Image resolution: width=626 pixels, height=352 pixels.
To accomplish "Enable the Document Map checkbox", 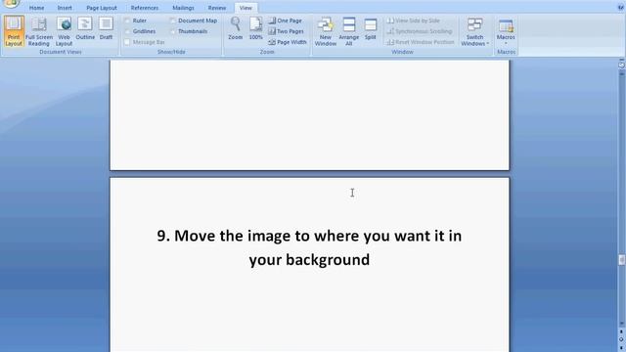I will point(173,21).
